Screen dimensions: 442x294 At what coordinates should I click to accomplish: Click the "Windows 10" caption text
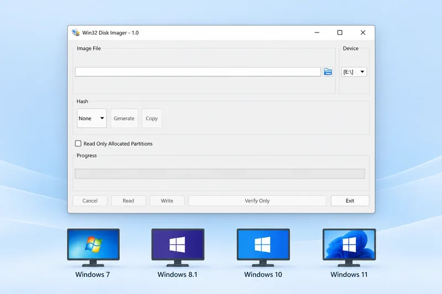point(263,274)
